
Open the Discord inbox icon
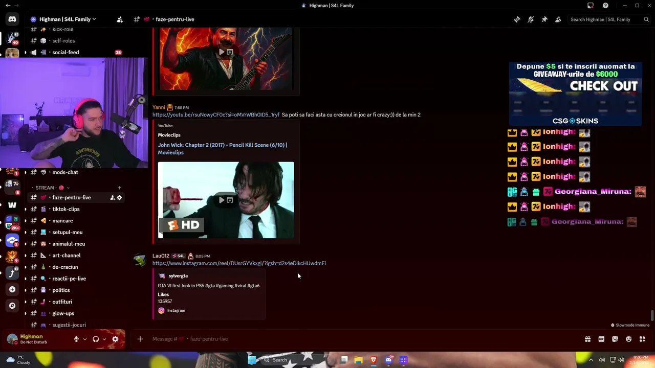[x=591, y=6]
